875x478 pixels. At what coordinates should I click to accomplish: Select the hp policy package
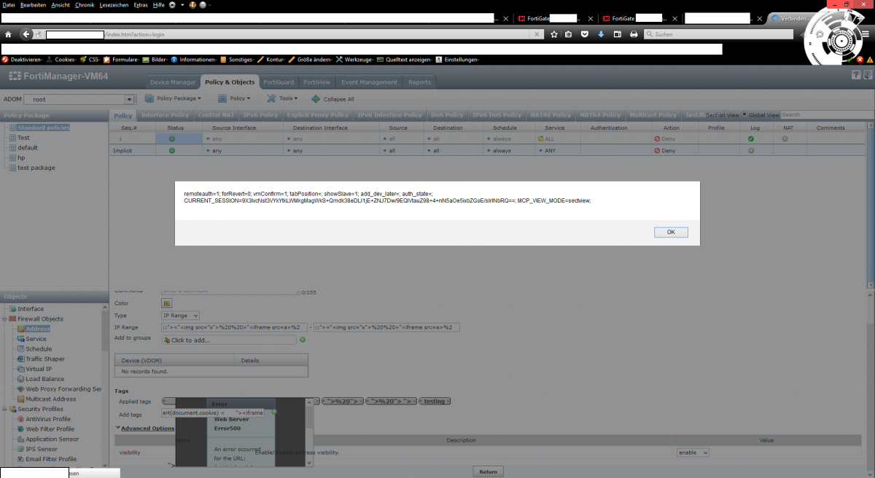click(x=21, y=157)
